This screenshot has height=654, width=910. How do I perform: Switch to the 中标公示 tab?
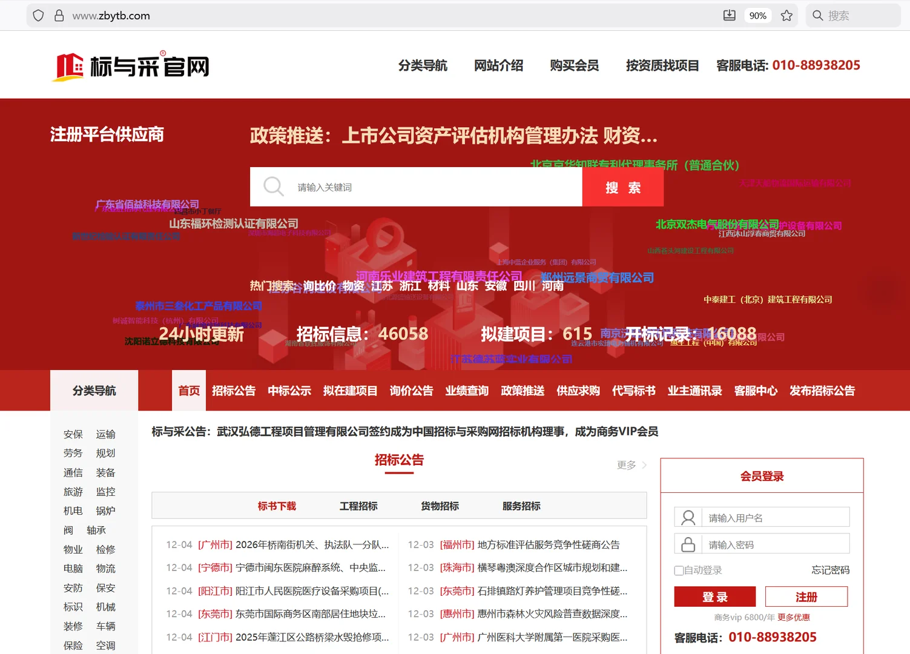(x=289, y=391)
